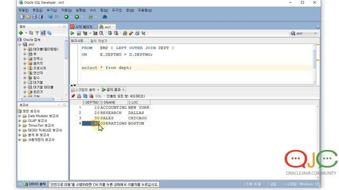The height and width of the screenshot is (190, 339).
Task: Expand the 인덱스 tree node
Action: [x=25, y=59]
